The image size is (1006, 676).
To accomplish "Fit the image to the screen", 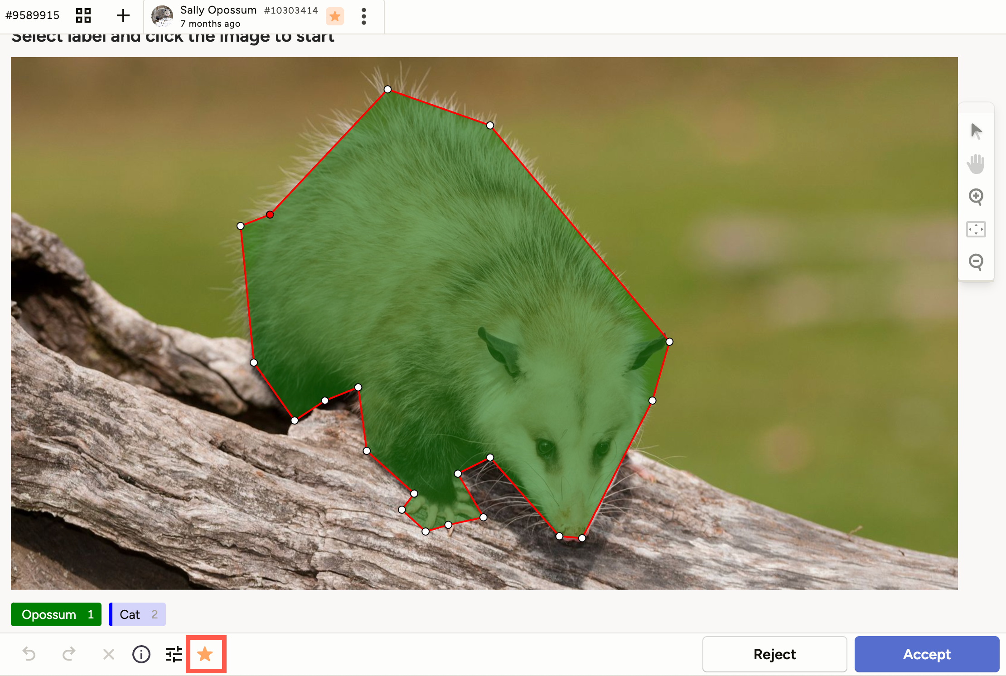I will pos(976,229).
